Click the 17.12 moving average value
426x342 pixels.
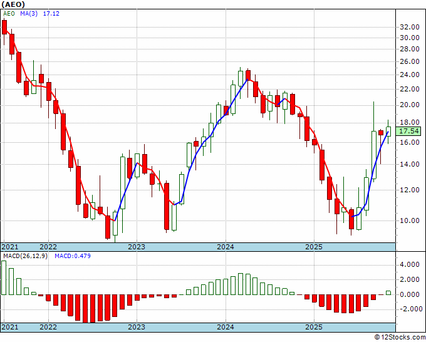tap(51, 14)
